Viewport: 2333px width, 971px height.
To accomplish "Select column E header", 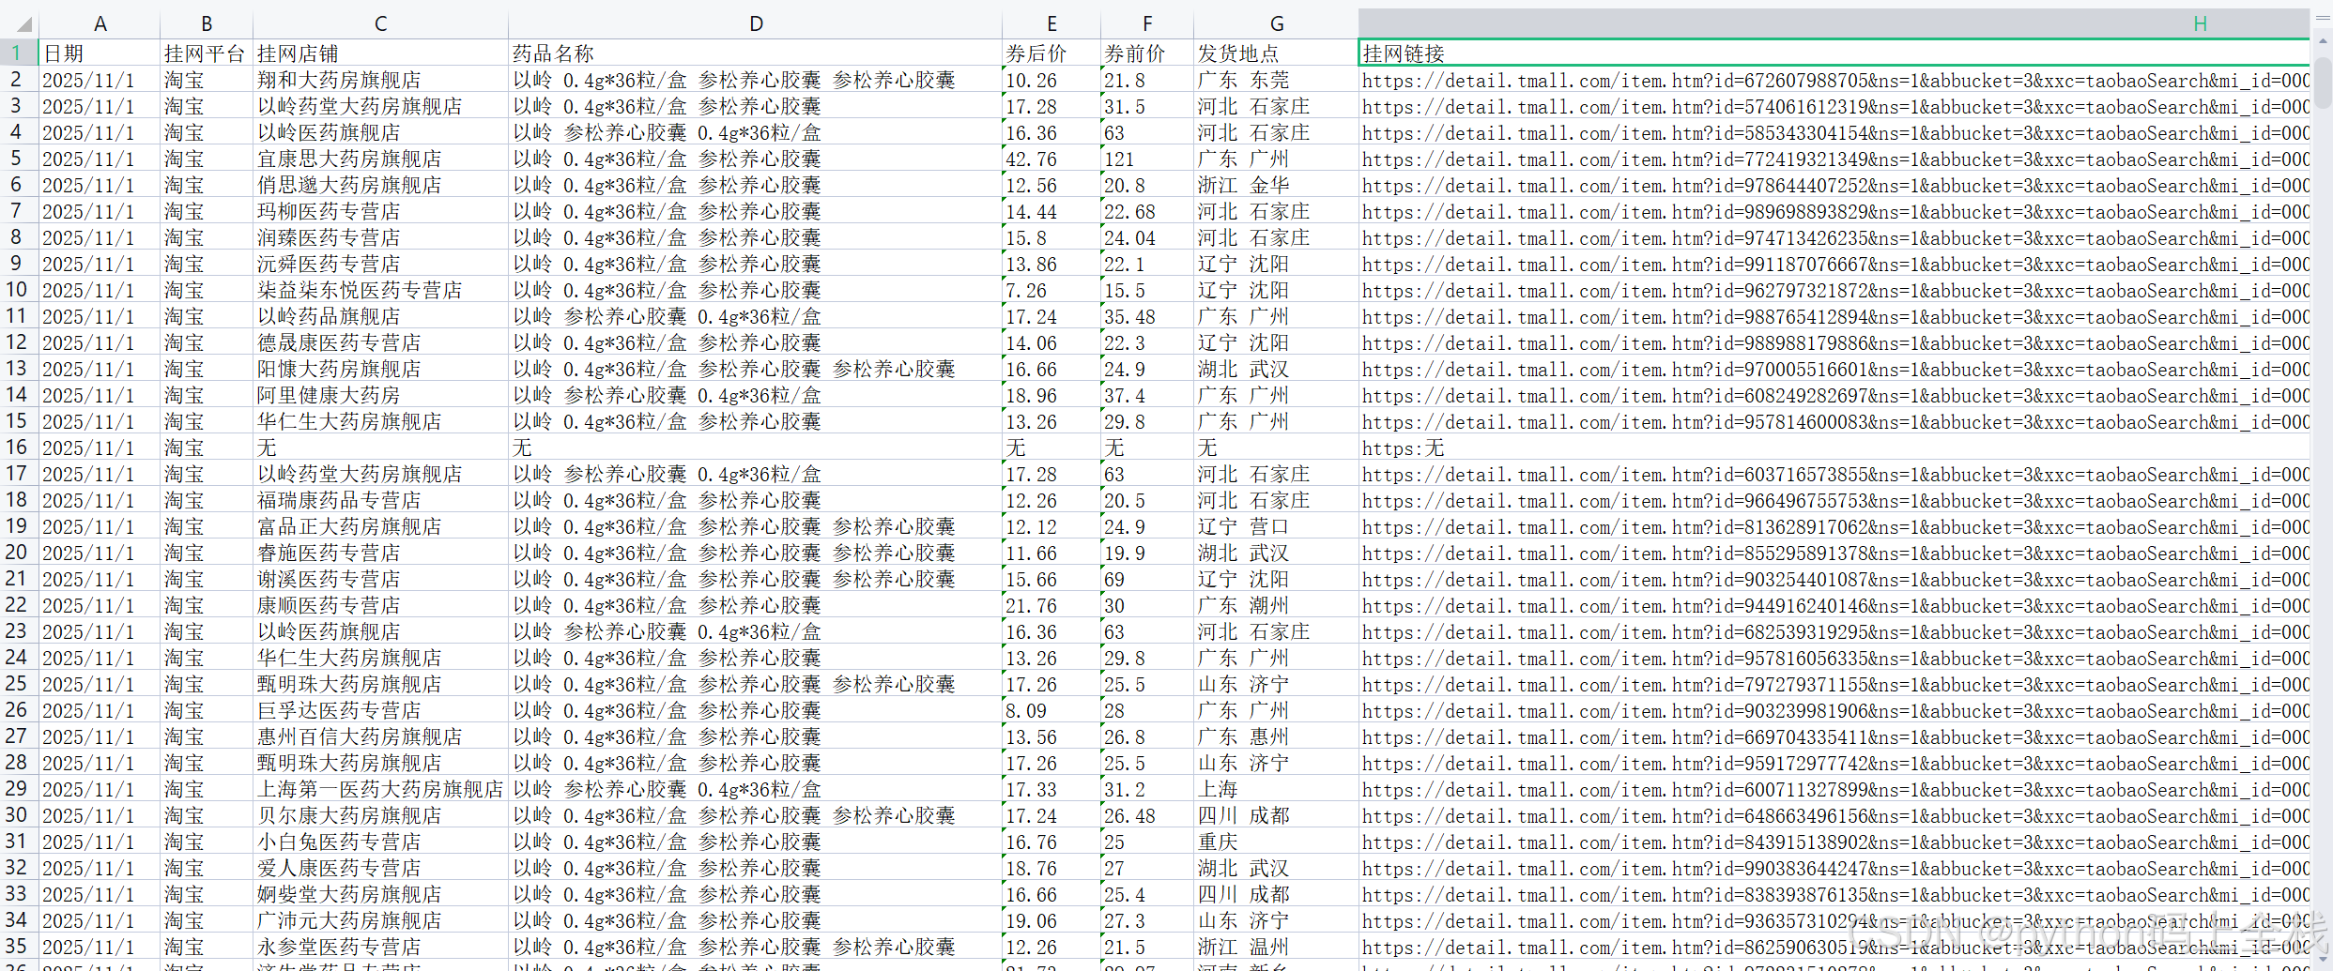I will click(1051, 24).
